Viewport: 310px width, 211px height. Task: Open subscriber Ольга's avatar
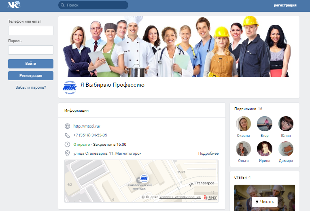click(x=243, y=149)
